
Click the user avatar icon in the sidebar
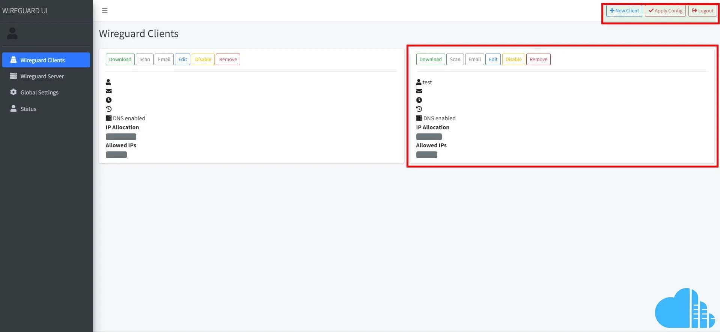tap(12, 33)
